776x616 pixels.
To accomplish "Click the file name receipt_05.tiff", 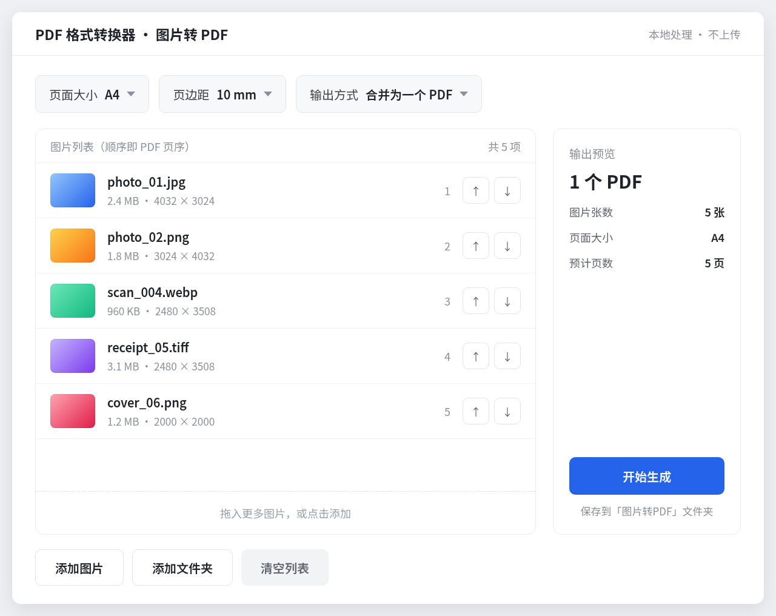I will 148,347.
